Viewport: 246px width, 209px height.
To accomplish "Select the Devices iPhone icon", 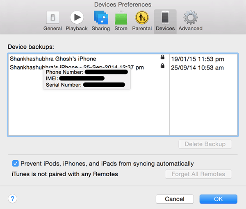I will pyautogui.click(x=165, y=18).
